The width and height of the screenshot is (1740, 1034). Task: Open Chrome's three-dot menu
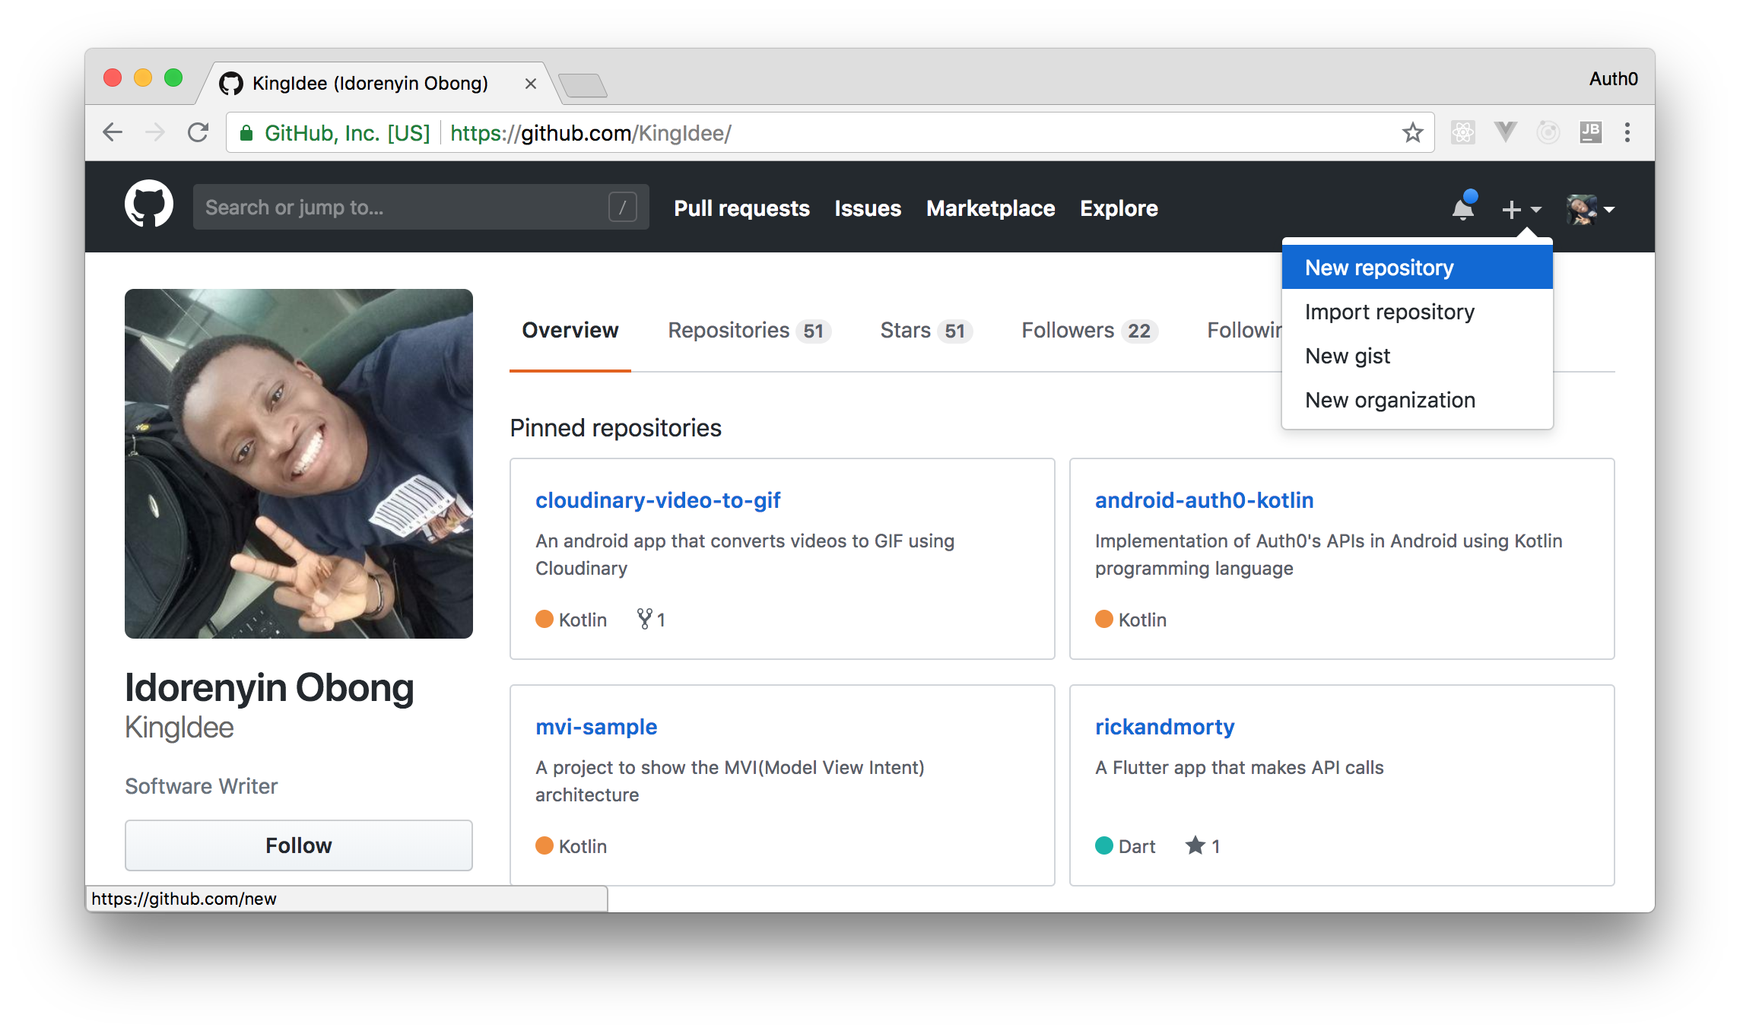coord(1627,133)
